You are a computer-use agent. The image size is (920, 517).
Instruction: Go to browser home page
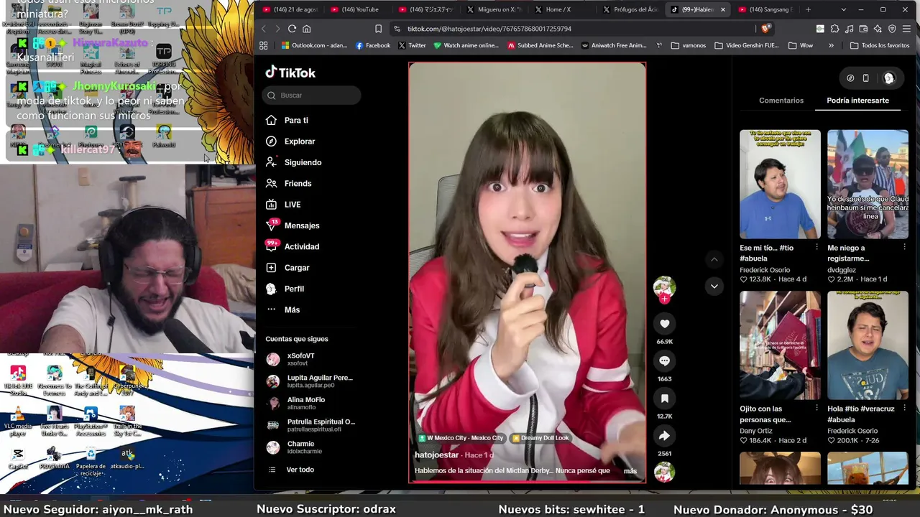pos(306,29)
